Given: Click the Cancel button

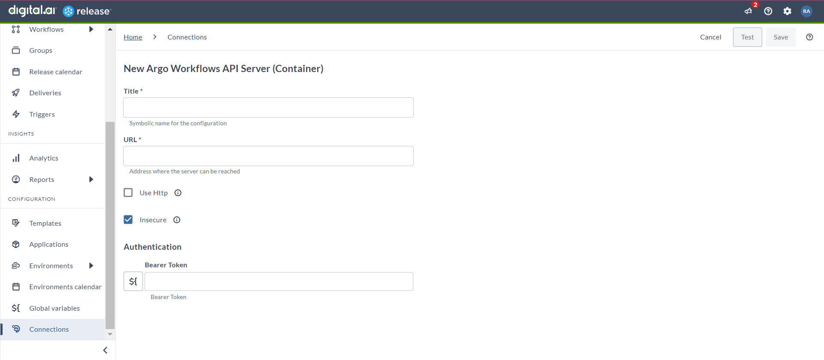Looking at the screenshot, I should [711, 37].
